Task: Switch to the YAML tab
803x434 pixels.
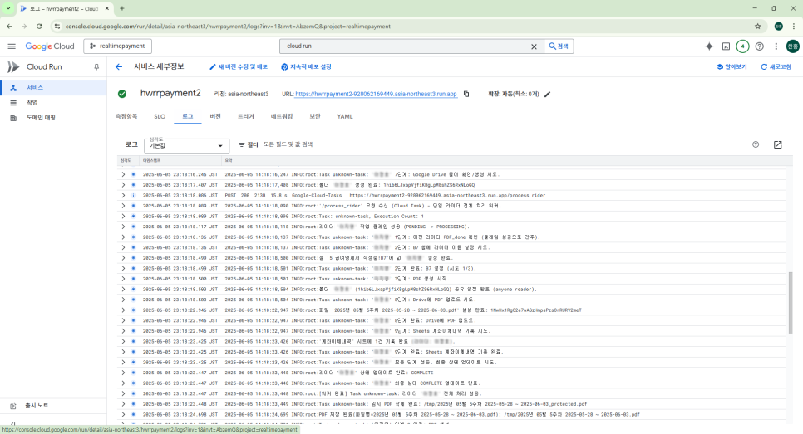Action: click(x=345, y=116)
